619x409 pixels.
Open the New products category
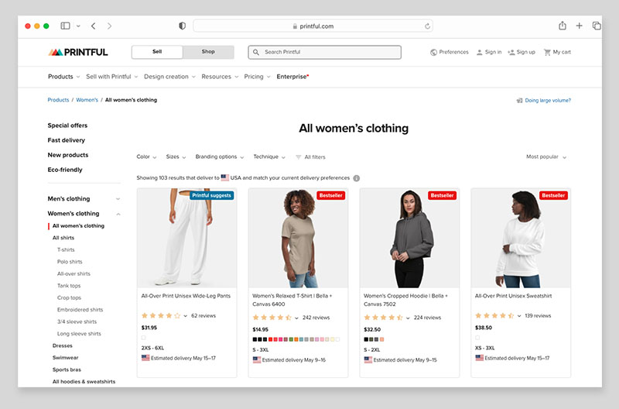pyautogui.click(x=68, y=155)
